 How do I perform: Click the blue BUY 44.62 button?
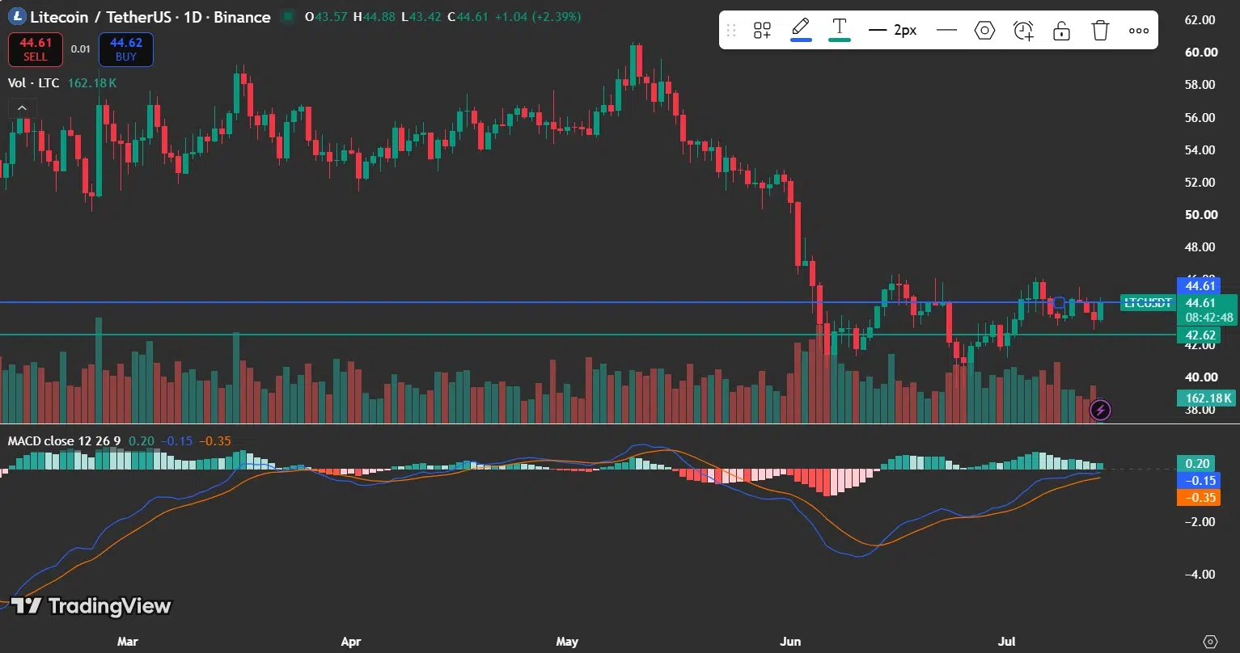point(126,49)
